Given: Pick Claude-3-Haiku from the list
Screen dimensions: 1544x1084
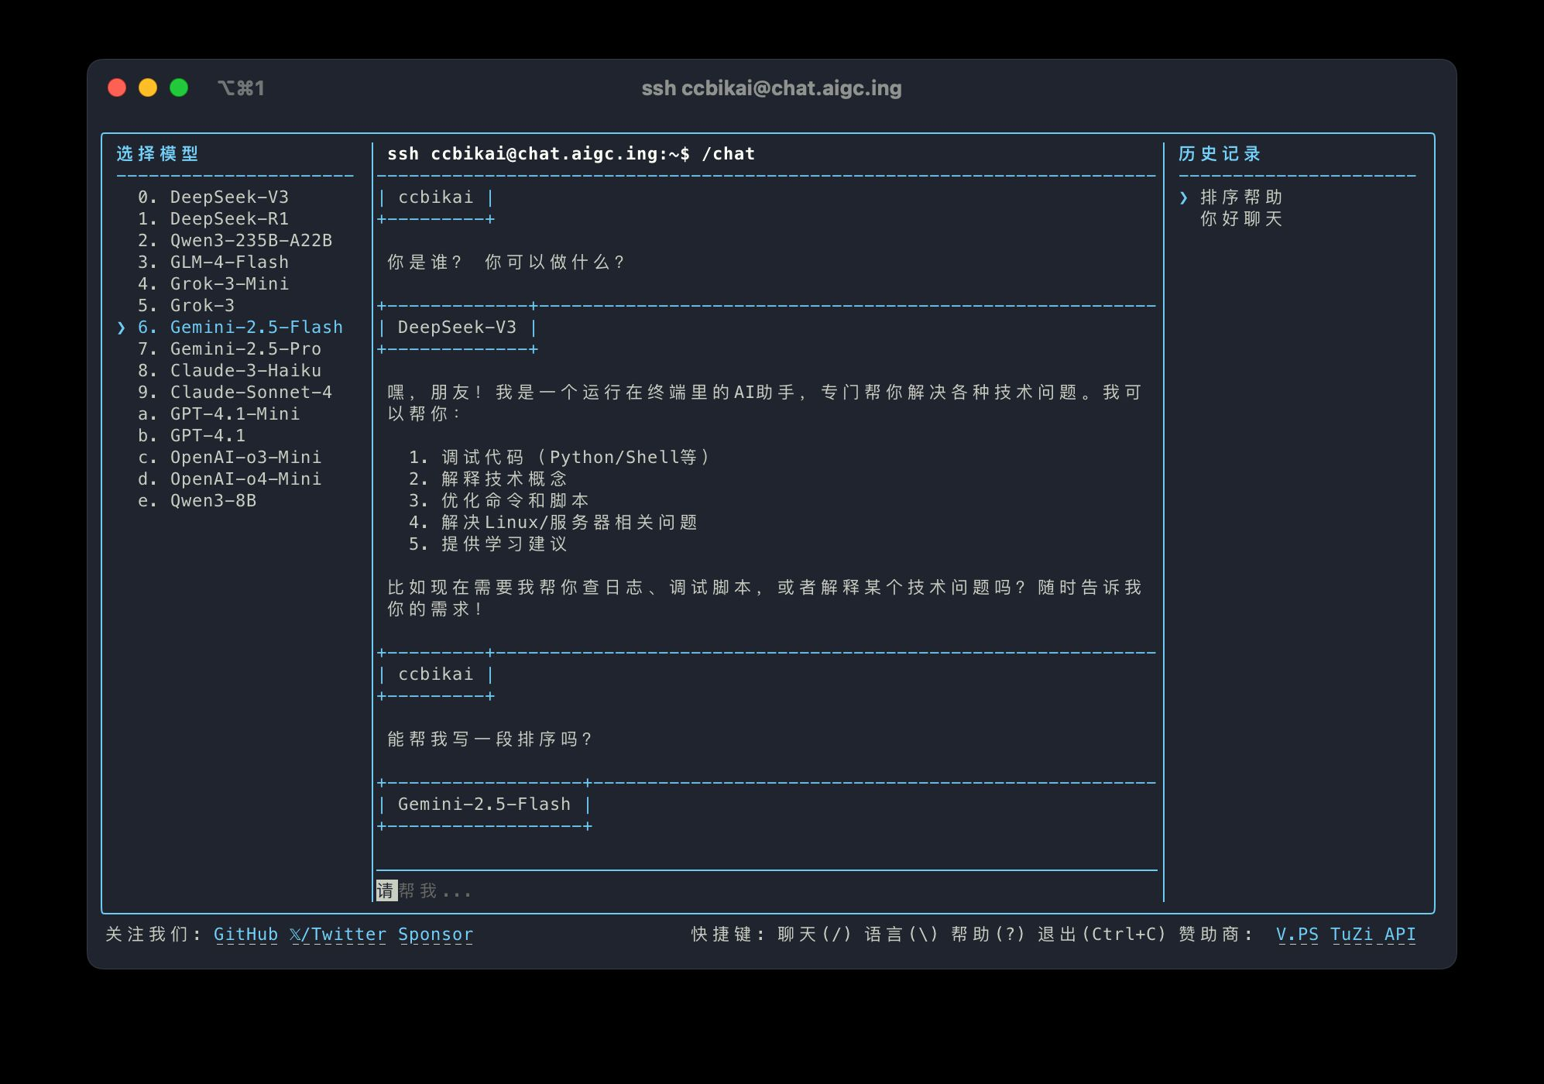Looking at the screenshot, I should point(229,370).
